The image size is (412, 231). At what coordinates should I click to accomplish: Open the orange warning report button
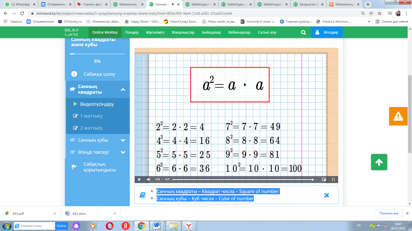pos(398,116)
